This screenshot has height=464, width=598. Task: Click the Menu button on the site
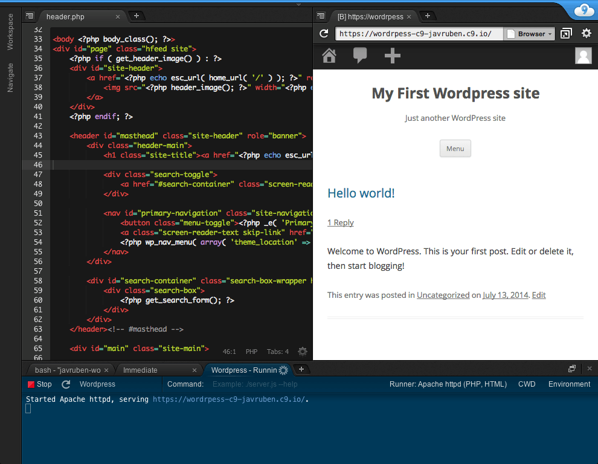[x=455, y=149]
